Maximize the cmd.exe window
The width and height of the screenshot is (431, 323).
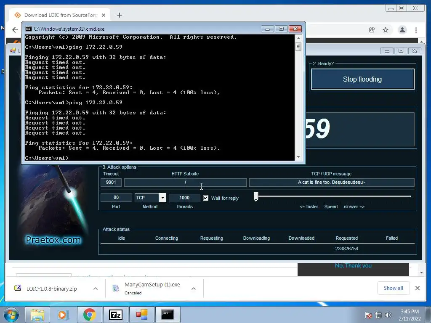[281, 29]
